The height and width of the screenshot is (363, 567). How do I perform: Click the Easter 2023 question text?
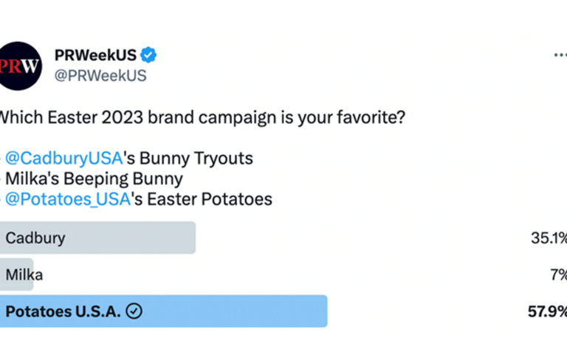click(202, 117)
